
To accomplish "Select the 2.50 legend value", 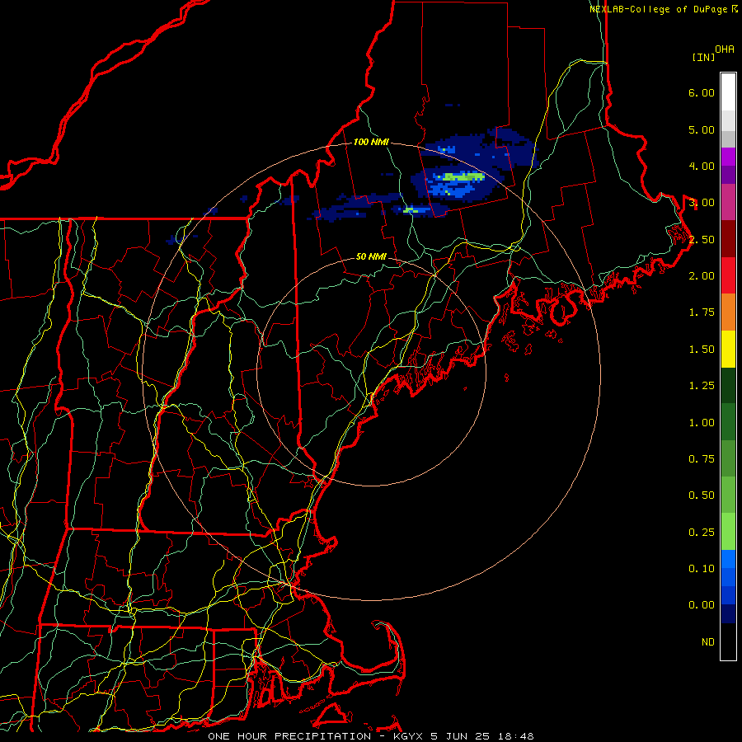I will click(702, 239).
